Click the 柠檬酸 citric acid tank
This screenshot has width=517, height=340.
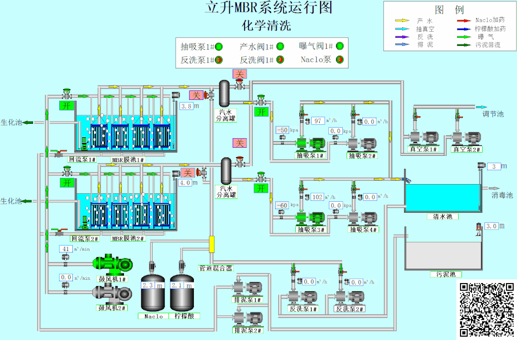[182, 293]
